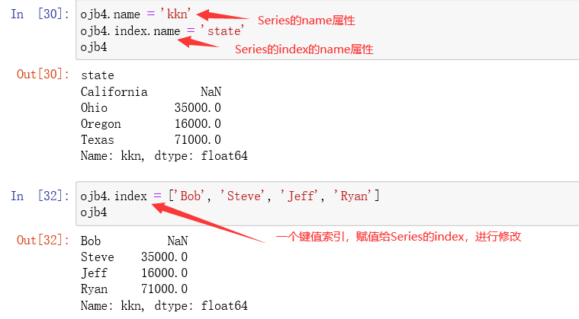Click the 'state' index name in output
Viewport: 579px width, 319px height.
(98, 75)
